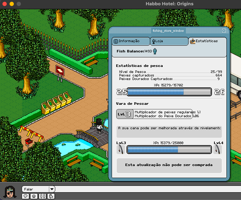Click the speech bubble chat icon
This screenshot has width=241, height=200.
[26, 196]
